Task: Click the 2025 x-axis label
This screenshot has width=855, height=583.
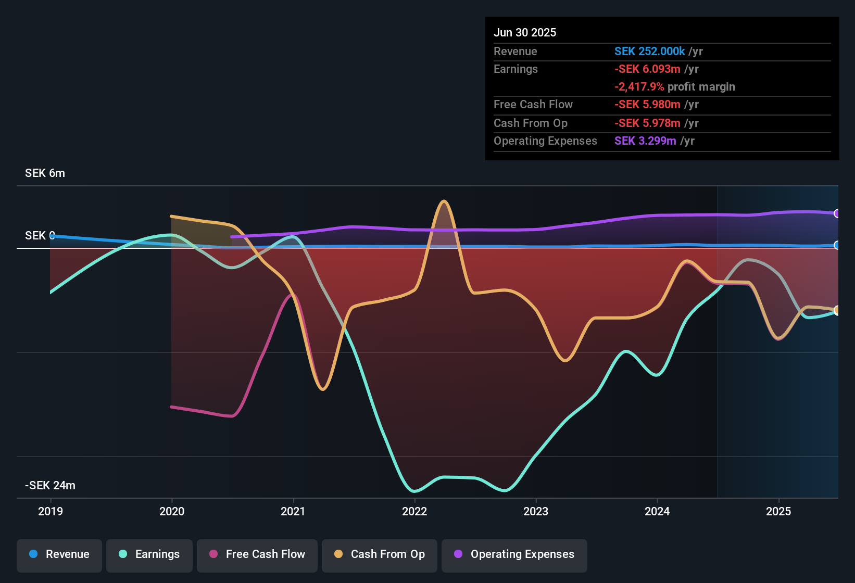Action: point(778,511)
